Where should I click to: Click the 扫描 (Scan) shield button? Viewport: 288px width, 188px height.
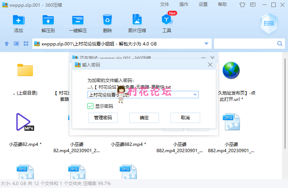point(269,23)
